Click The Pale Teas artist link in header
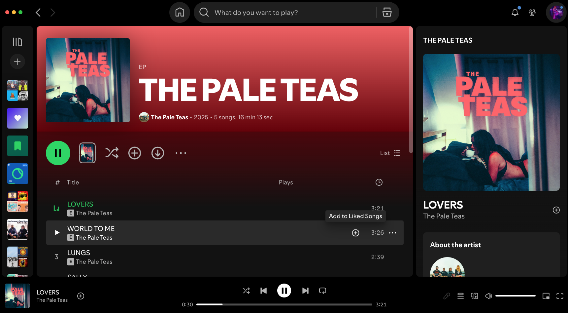 point(169,117)
